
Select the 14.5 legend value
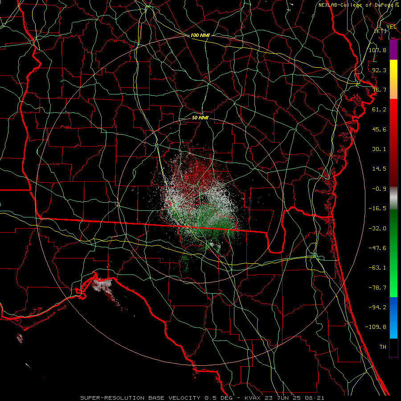click(379, 169)
